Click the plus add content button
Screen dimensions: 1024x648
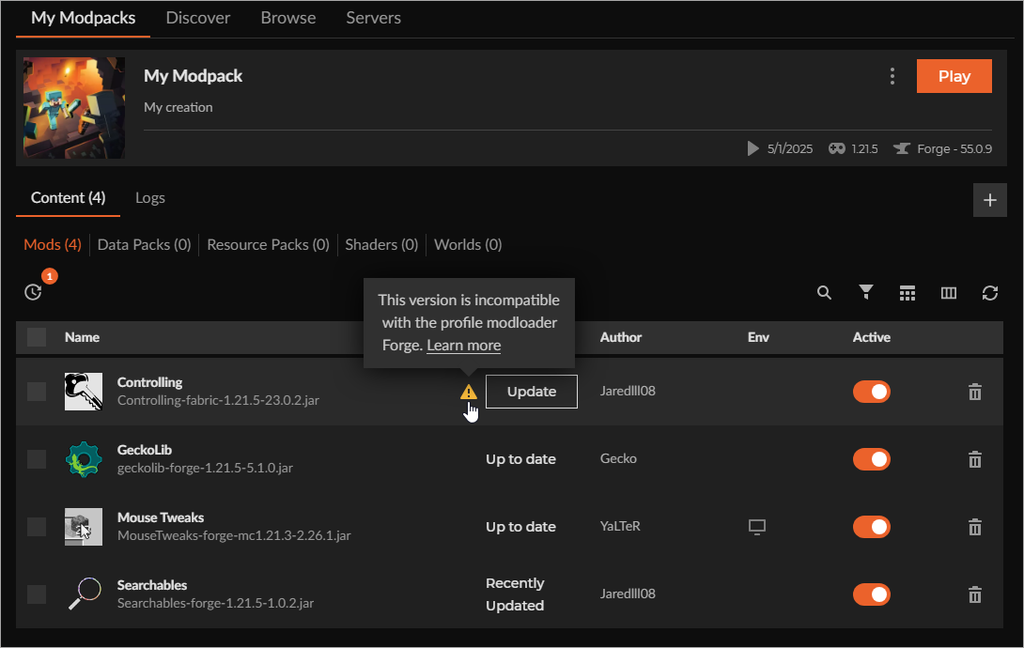(990, 200)
